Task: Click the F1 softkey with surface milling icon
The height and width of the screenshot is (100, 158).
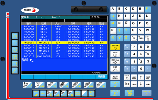Action: 28,85
